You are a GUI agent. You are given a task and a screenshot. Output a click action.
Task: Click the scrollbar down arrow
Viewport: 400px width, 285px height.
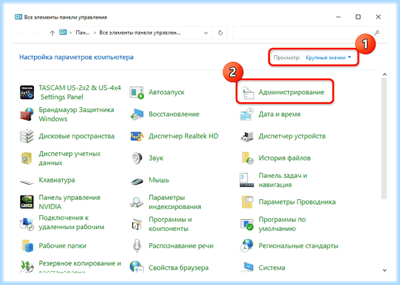click(x=385, y=270)
